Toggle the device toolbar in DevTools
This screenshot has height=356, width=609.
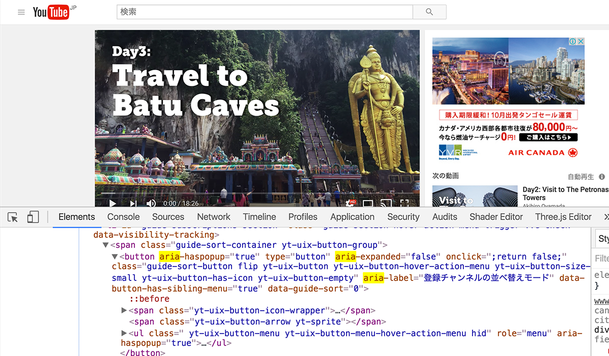[33, 217]
